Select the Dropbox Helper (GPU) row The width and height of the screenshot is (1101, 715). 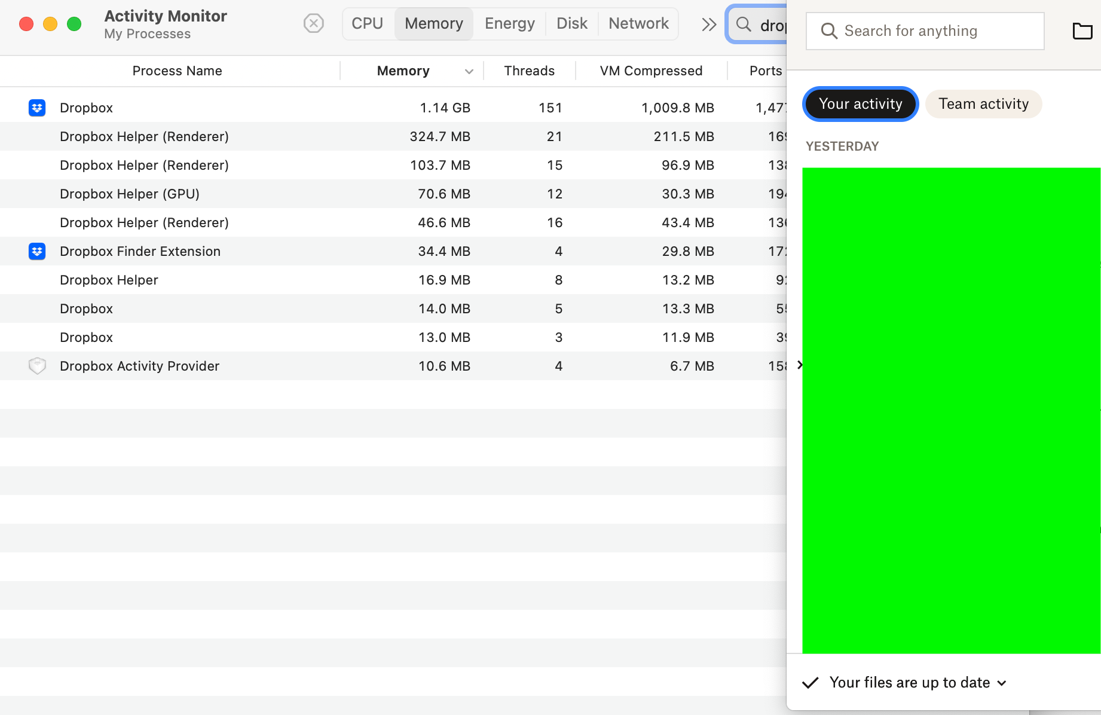[393, 194]
